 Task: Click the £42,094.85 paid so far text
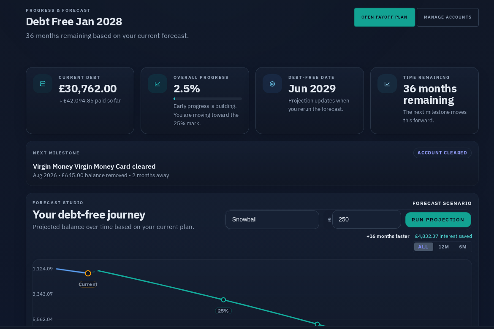90,101
